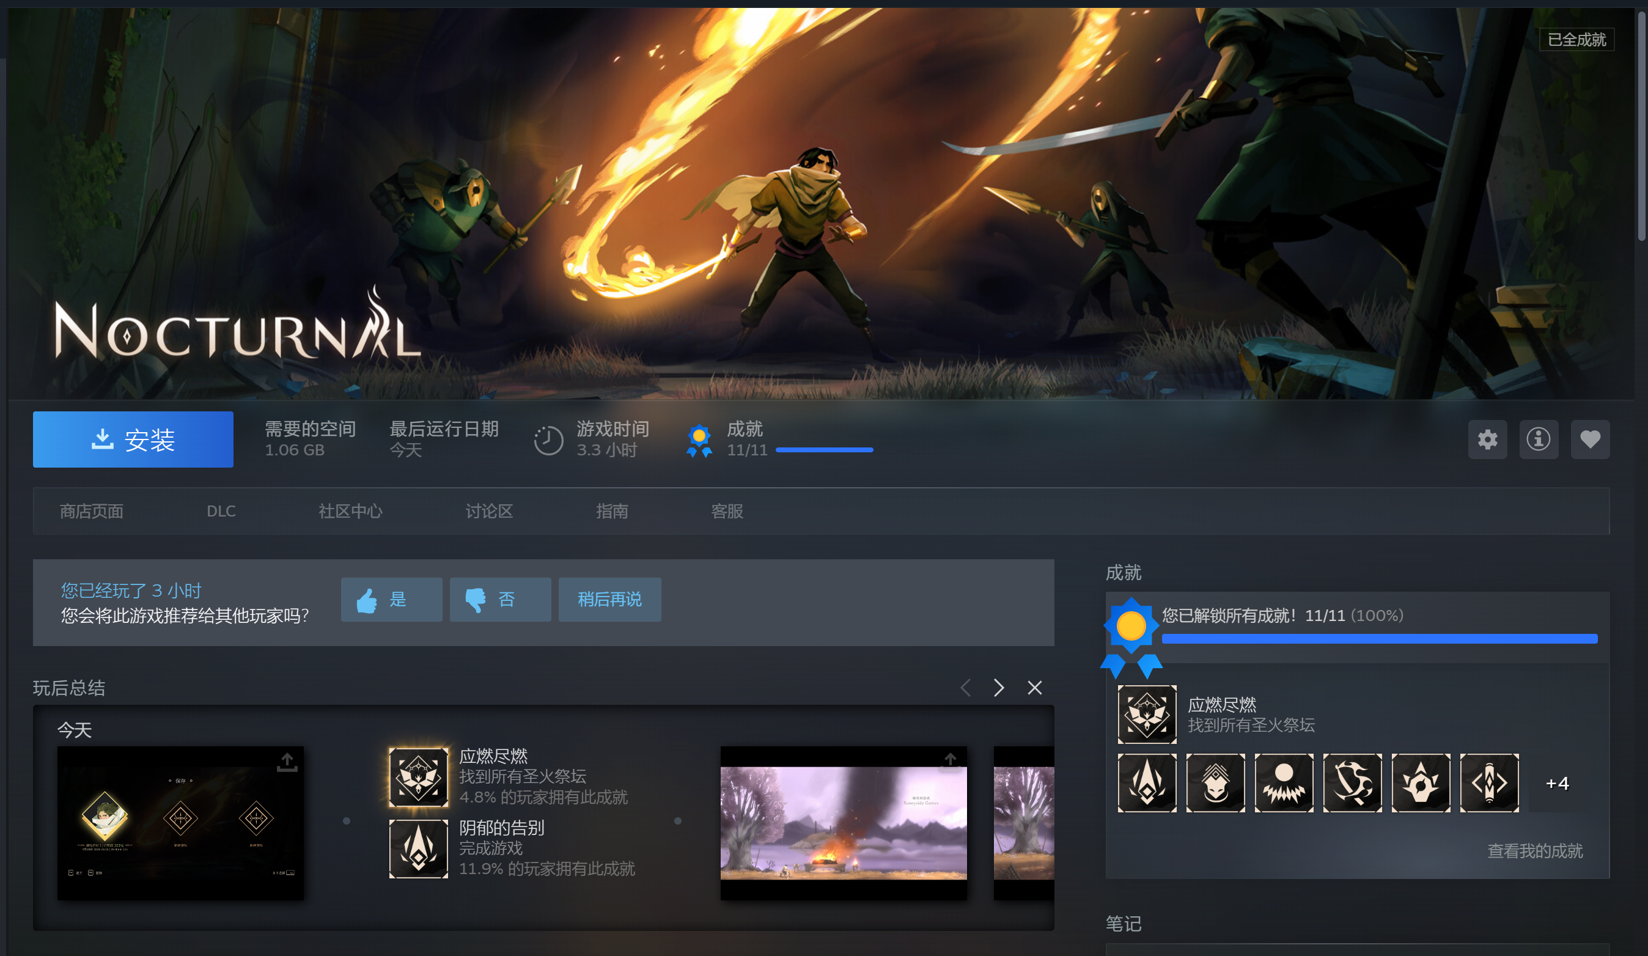Click 阴郁的告别 achievement title text
The width and height of the screenshot is (1648, 956).
tap(502, 828)
